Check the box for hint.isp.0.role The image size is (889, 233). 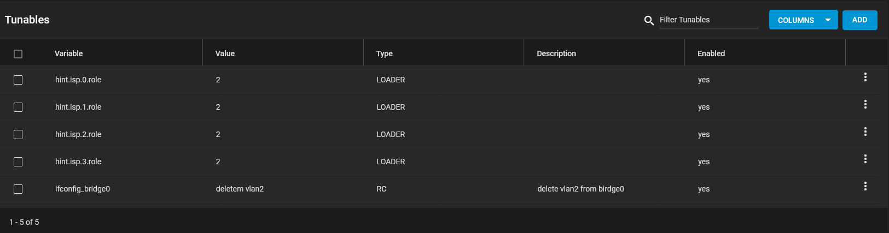click(x=18, y=80)
